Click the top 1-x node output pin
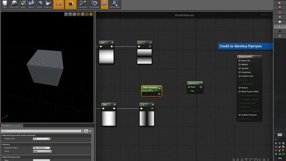 click(x=150, y=47)
